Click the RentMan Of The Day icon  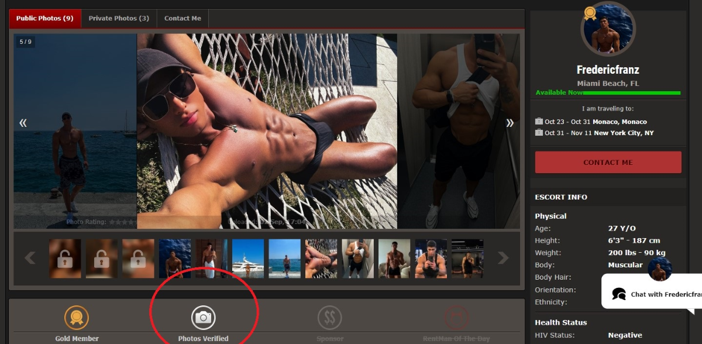456,318
